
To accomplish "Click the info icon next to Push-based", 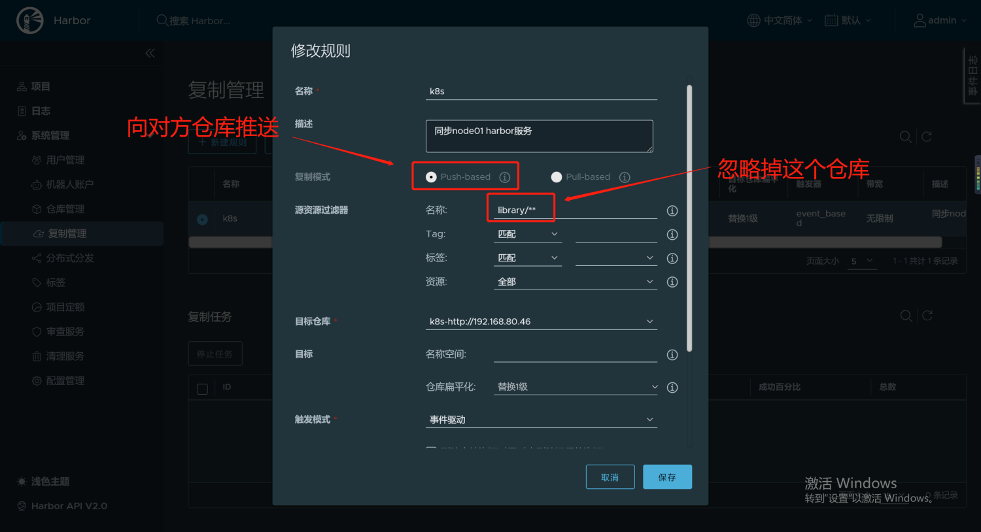I will pos(505,177).
